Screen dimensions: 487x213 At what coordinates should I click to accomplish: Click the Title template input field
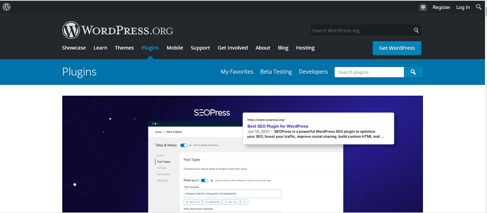(x=233, y=194)
